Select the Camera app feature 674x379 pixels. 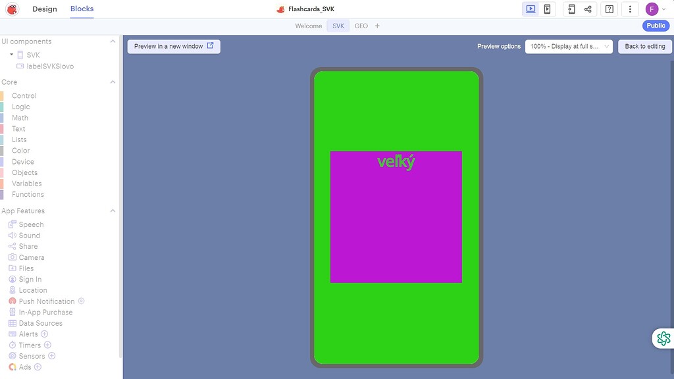(30, 257)
